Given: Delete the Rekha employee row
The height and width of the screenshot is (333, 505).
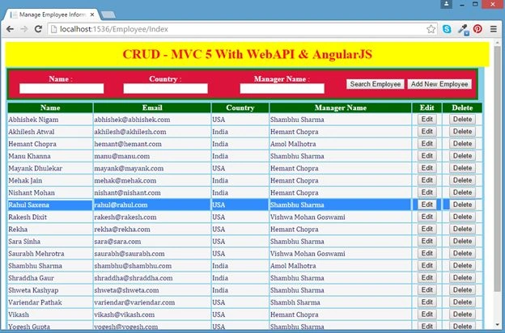Looking at the screenshot, I should pyautogui.click(x=462, y=230).
